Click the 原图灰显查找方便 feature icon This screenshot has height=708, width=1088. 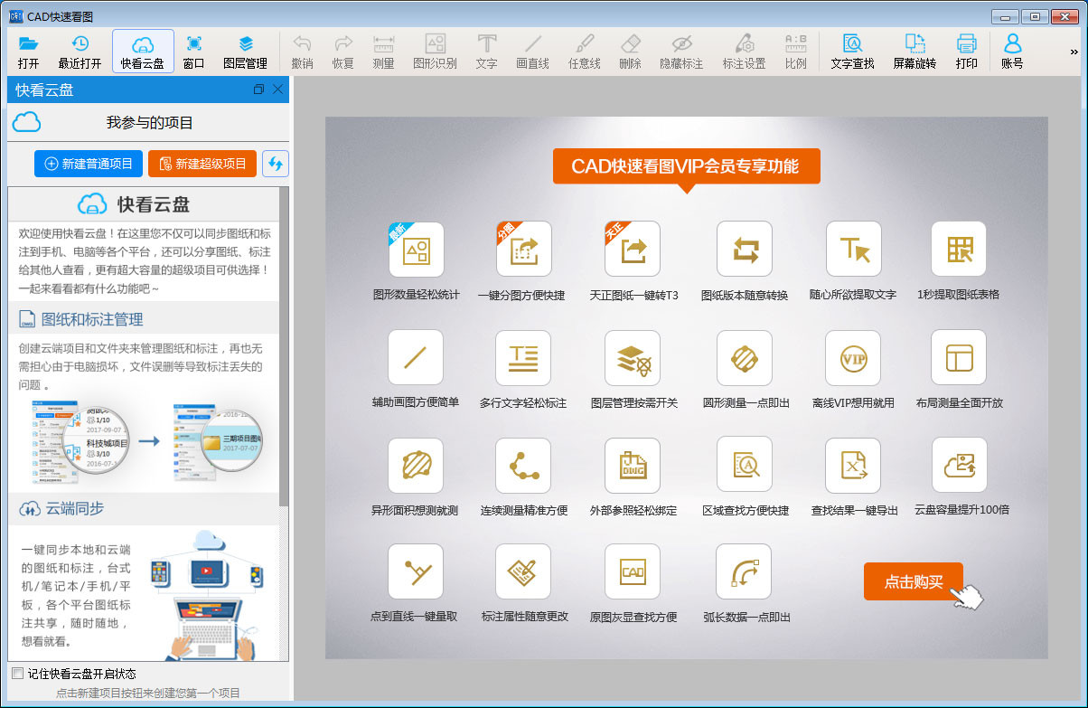pos(633,571)
